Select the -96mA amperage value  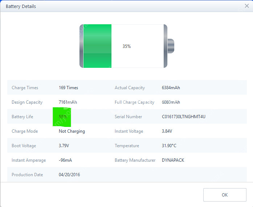(x=65, y=160)
